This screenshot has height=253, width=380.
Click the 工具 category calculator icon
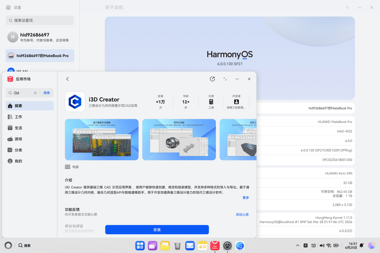(211, 102)
